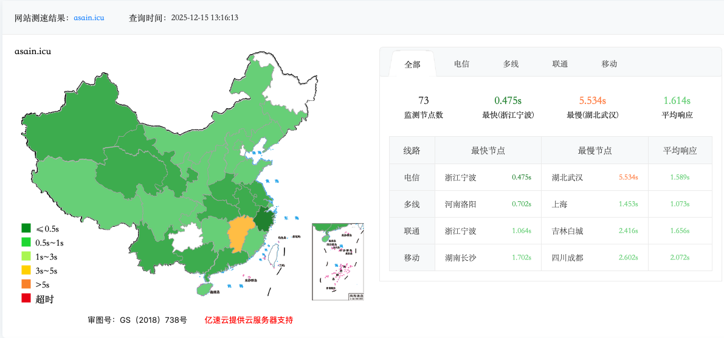The height and width of the screenshot is (338, 724).
Task: Click the red 超时 legend swatch
Action: pyautogui.click(x=26, y=298)
